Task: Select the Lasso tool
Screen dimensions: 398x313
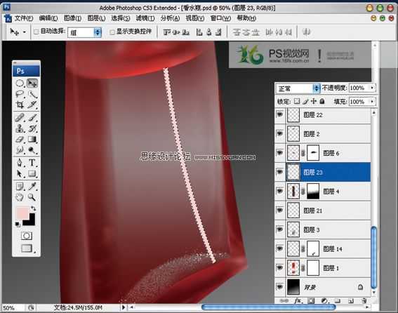Action: pyautogui.click(x=20, y=94)
